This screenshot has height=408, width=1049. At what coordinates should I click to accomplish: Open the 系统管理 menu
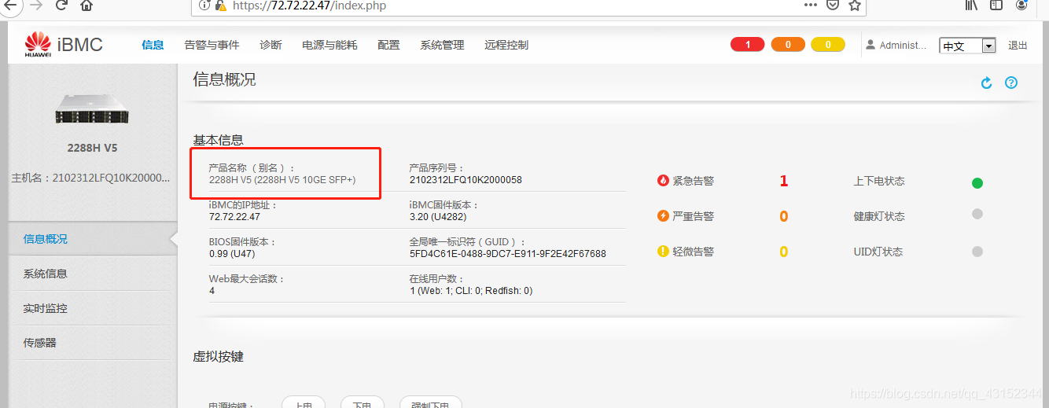click(442, 45)
